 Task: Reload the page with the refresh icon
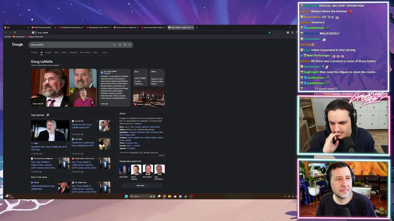pyautogui.click(x=14, y=33)
